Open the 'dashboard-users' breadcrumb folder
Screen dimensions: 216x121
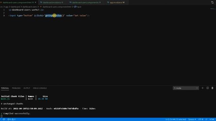30,7
